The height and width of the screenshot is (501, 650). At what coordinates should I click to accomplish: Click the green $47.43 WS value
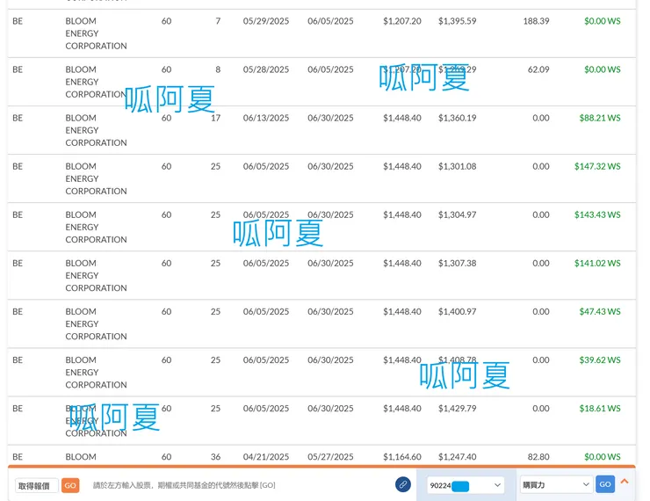[x=600, y=311]
